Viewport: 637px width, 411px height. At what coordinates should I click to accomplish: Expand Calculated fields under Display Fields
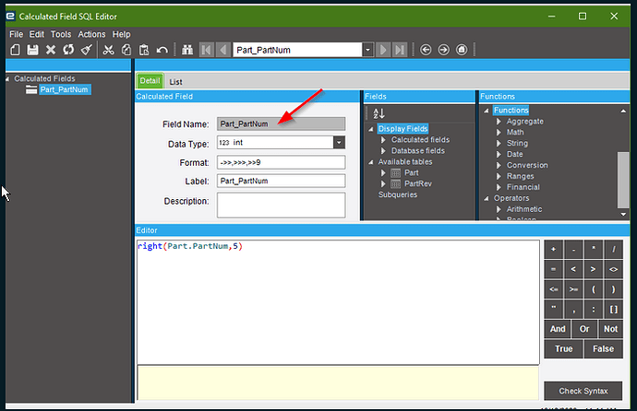(383, 140)
